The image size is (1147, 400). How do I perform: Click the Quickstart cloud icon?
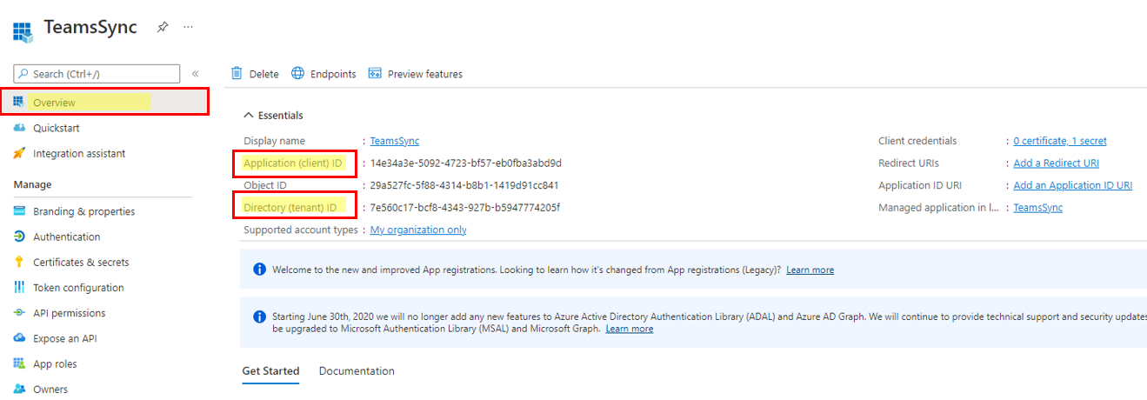(x=19, y=128)
